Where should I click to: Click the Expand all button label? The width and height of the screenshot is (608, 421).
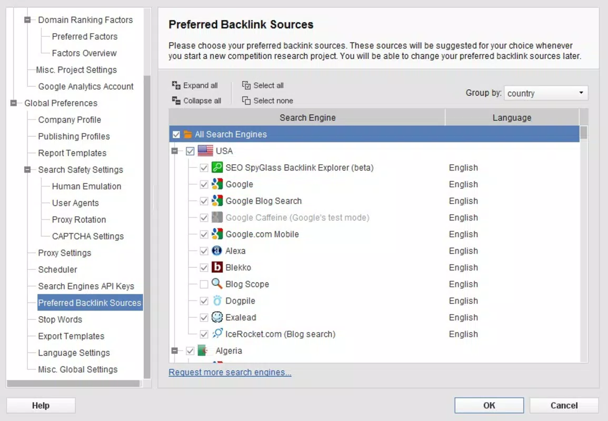(201, 85)
